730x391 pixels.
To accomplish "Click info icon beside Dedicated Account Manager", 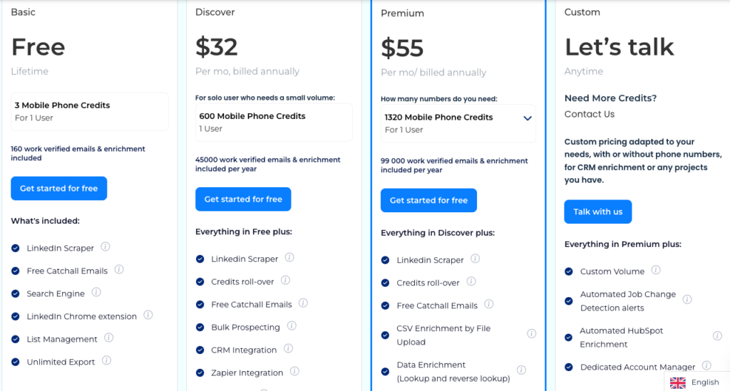I will pyautogui.click(x=706, y=366).
